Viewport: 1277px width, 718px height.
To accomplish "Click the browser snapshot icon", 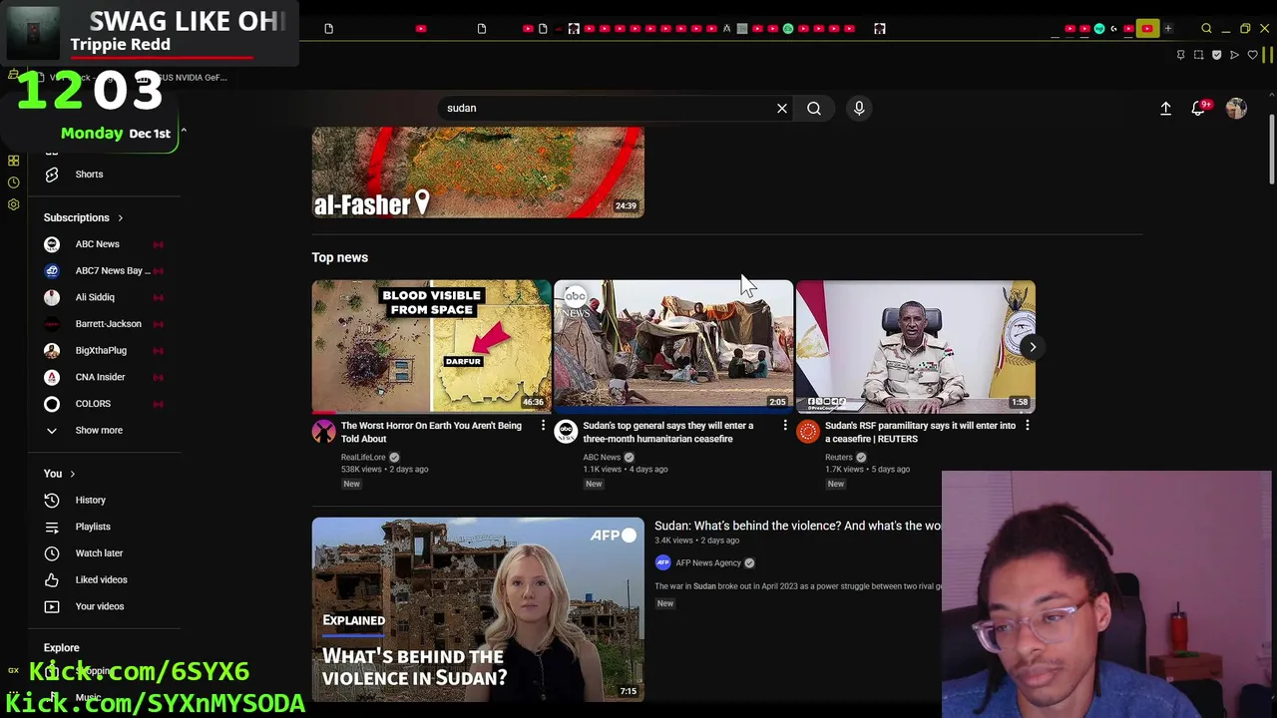I will point(1198,55).
